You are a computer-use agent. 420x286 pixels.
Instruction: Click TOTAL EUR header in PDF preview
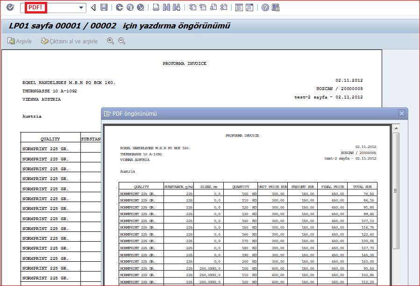pos(363,187)
